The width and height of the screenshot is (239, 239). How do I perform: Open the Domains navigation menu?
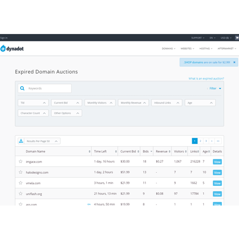168,48
